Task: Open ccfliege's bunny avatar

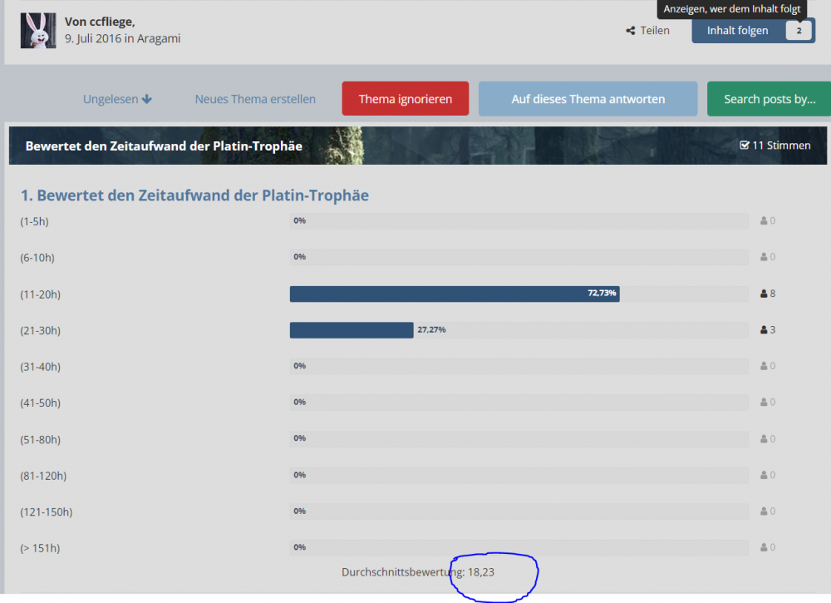Action: tap(38, 31)
